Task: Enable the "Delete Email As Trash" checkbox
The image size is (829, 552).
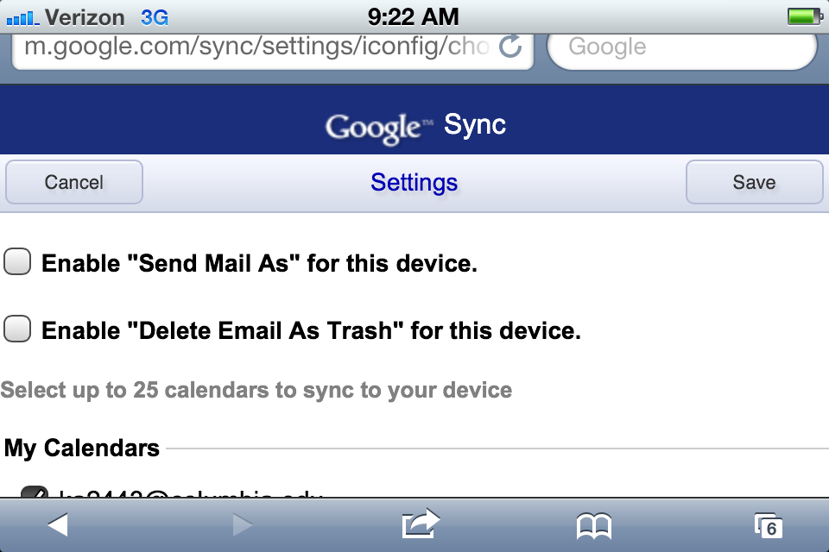Action: click(17, 329)
